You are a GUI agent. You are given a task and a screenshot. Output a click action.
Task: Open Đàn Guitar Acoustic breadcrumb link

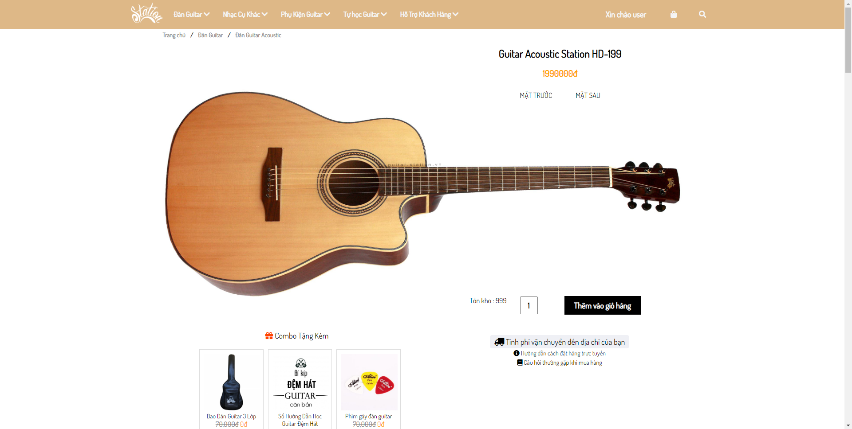click(258, 35)
